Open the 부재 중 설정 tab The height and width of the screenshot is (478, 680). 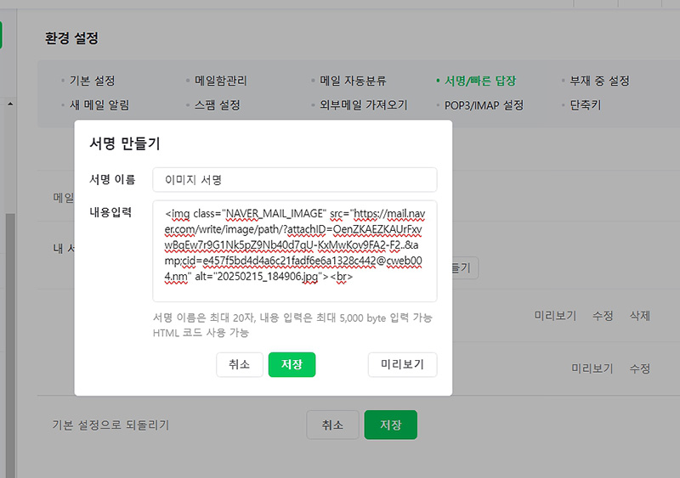(x=599, y=81)
